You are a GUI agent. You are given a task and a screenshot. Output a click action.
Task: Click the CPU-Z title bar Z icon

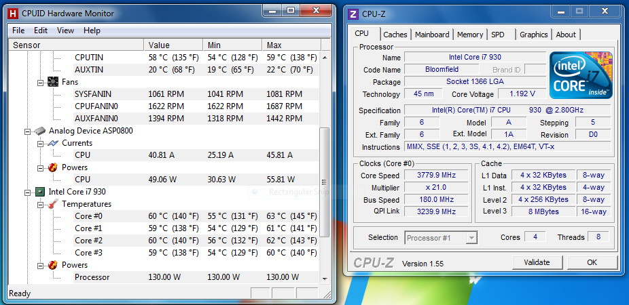click(353, 14)
